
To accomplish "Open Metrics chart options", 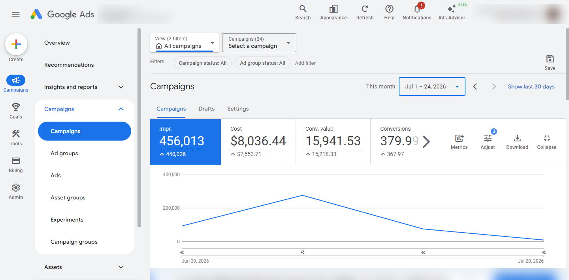I will click(x=459, y=142).
